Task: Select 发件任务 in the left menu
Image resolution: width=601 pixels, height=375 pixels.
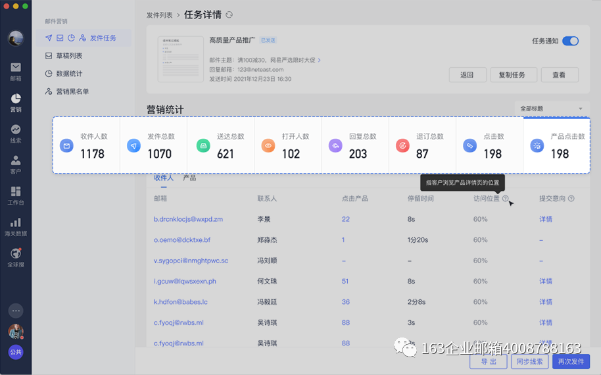Action: (84, 38)
